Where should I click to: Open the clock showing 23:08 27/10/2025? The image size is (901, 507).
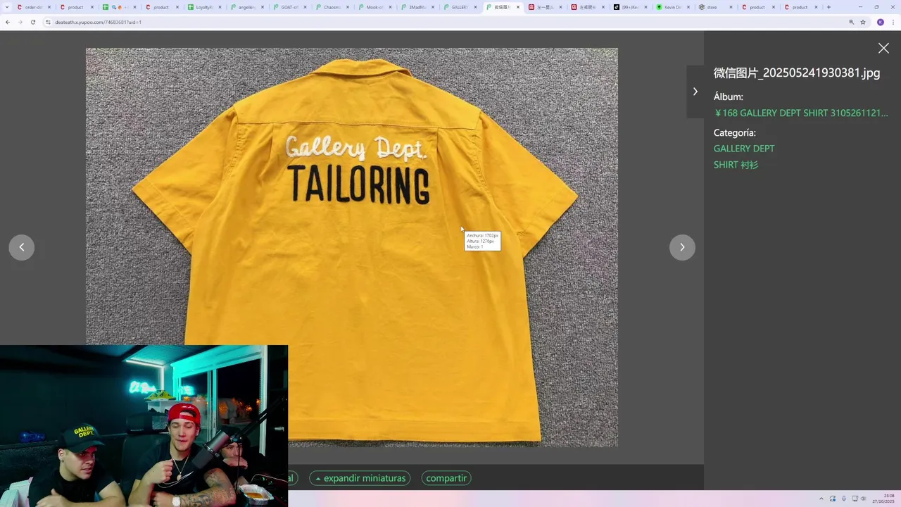click(884, 499)
